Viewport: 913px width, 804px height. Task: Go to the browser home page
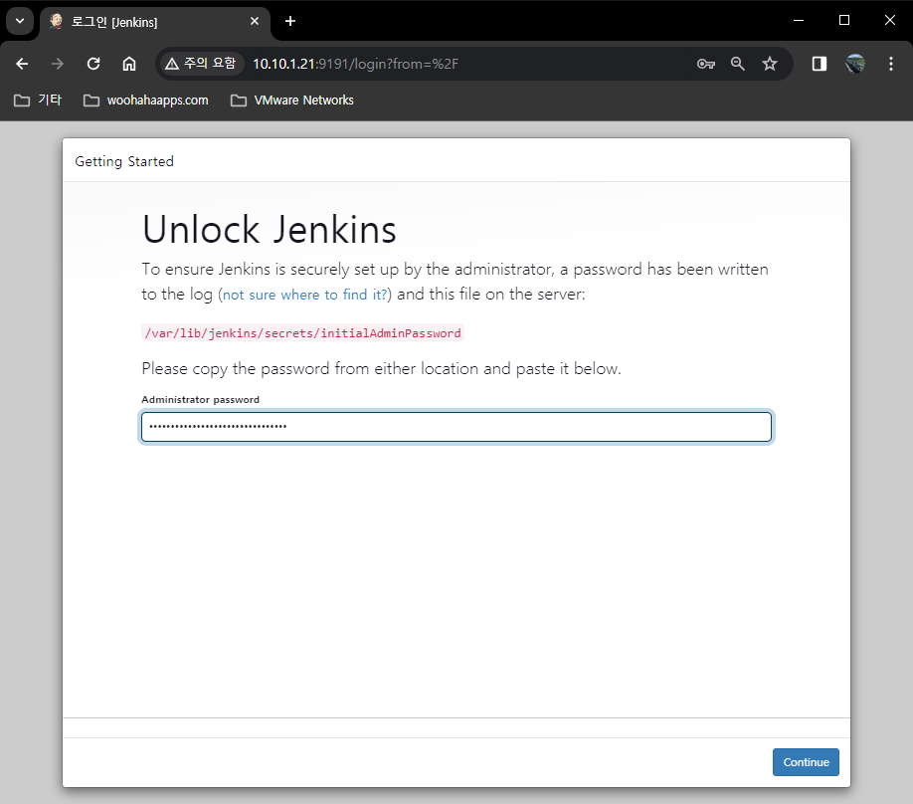[x=129, y=64]
